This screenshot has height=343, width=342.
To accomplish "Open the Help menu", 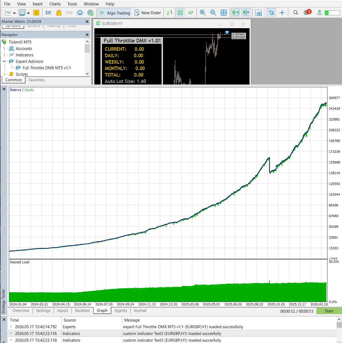I will pos(110,4).
